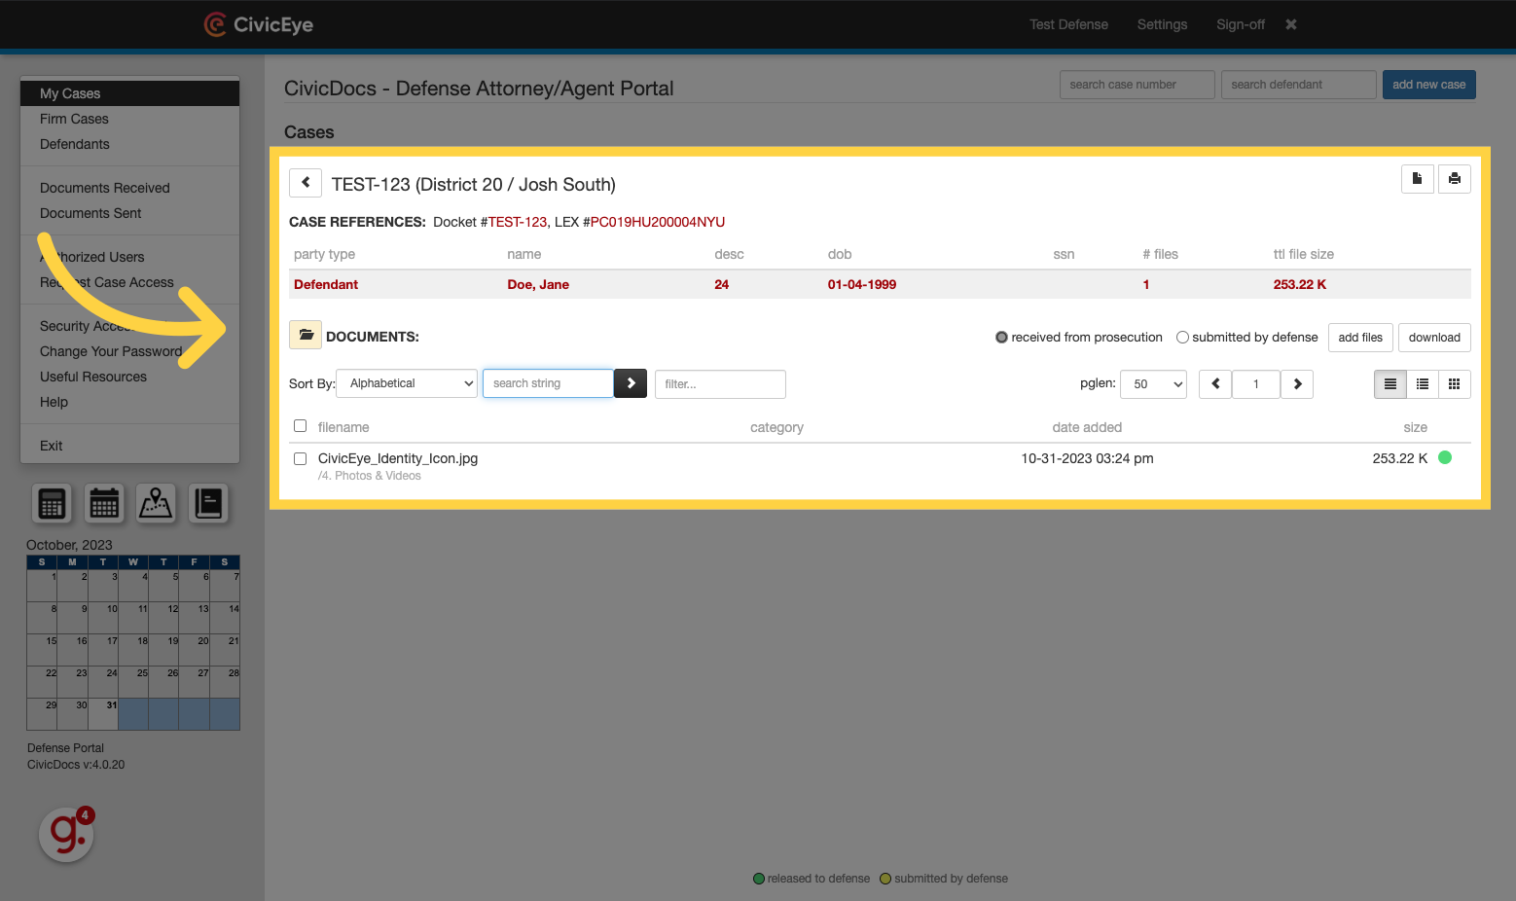Open the CivicEye_Identity_Icon.jpg file
This screenshot has width=1516, height=901.
pos(398,458)
